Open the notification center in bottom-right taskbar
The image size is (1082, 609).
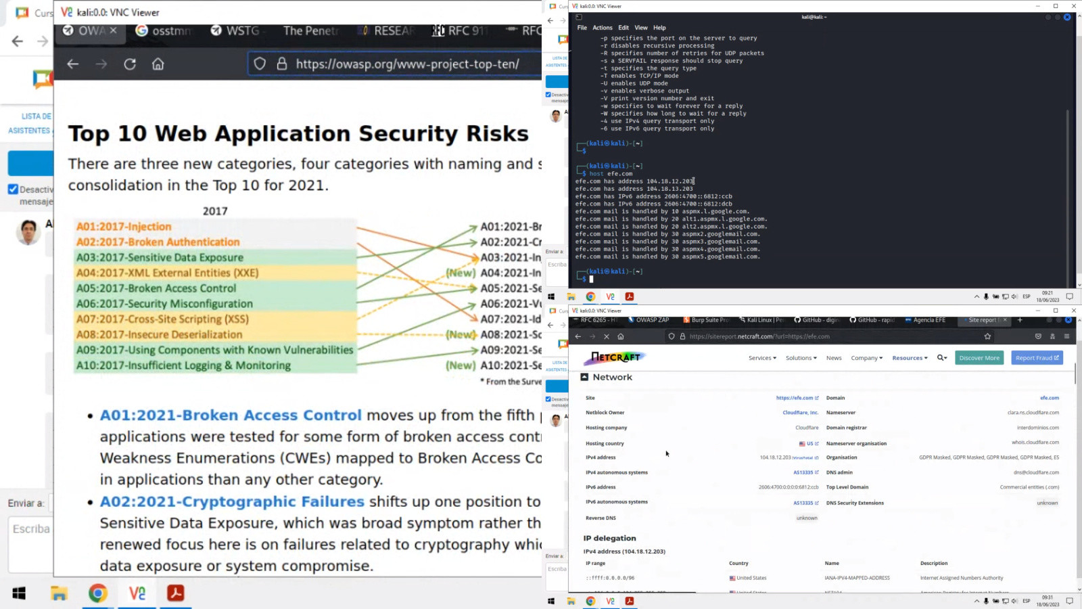1070,601
